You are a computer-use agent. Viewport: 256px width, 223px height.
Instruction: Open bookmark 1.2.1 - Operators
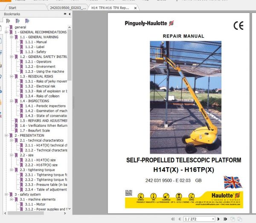click(x=38, y=62)
